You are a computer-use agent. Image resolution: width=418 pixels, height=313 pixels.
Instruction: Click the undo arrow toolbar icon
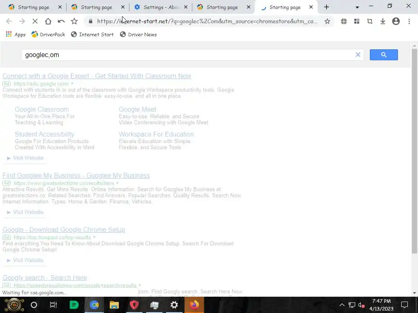point(61,21)
